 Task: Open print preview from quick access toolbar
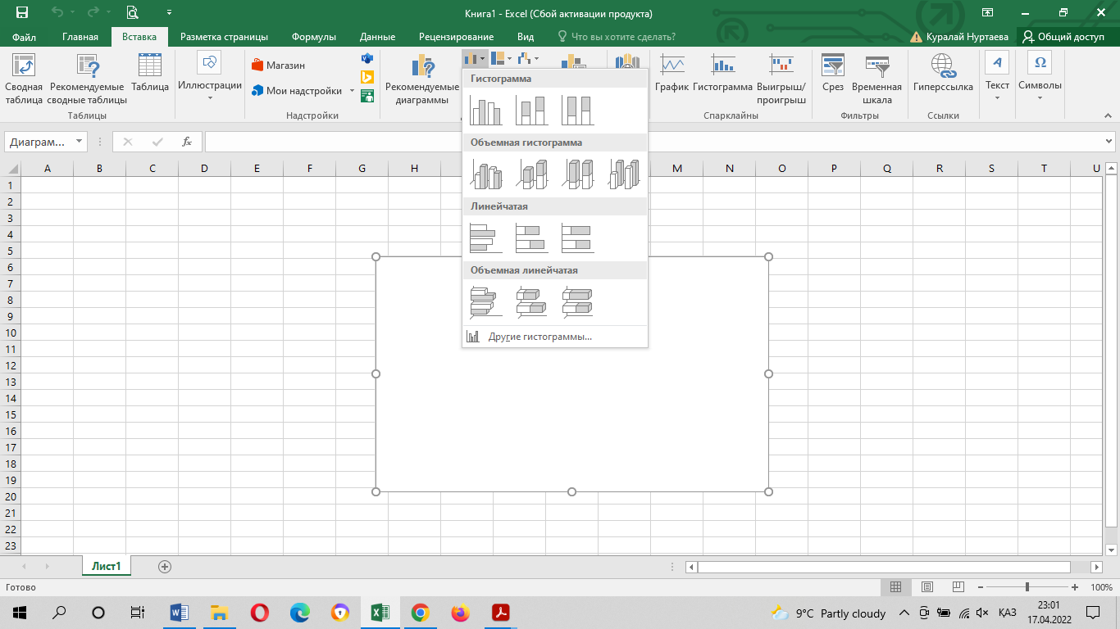(x=133, y=13)
